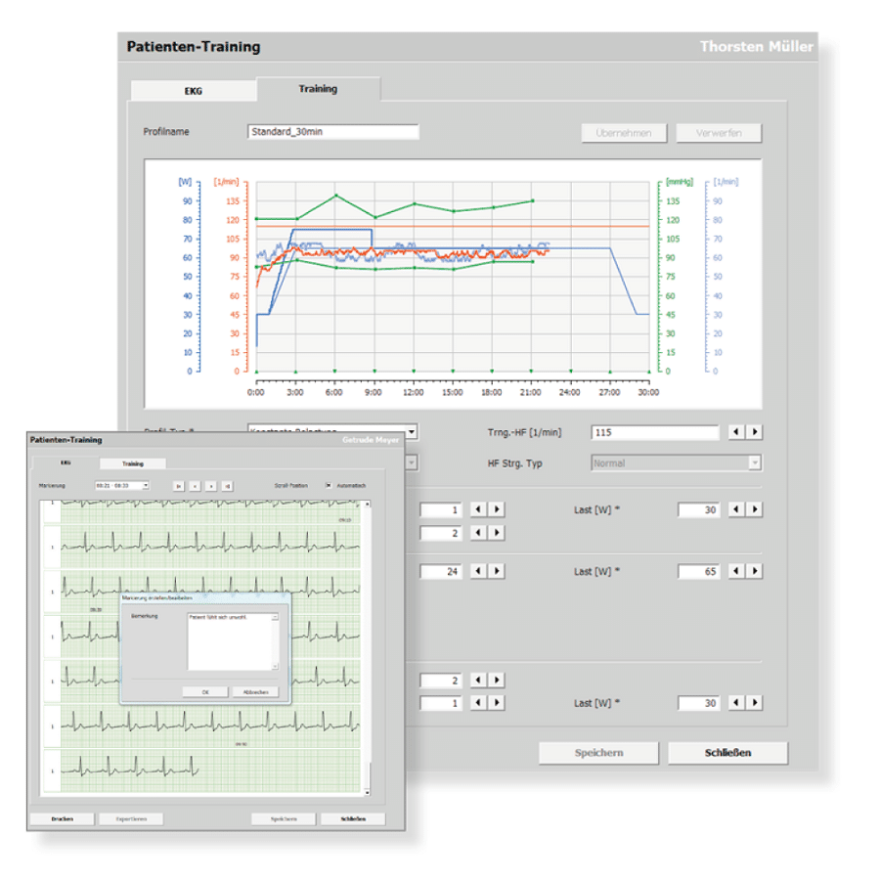Select EKG tab in Getrude Meyer window
Screen dimensions: 880x880
[x=66, y=463]
